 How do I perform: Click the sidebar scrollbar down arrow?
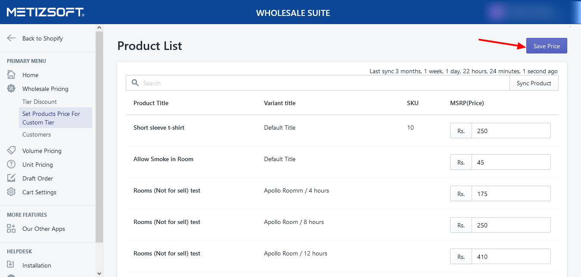(x=99, y=273)
